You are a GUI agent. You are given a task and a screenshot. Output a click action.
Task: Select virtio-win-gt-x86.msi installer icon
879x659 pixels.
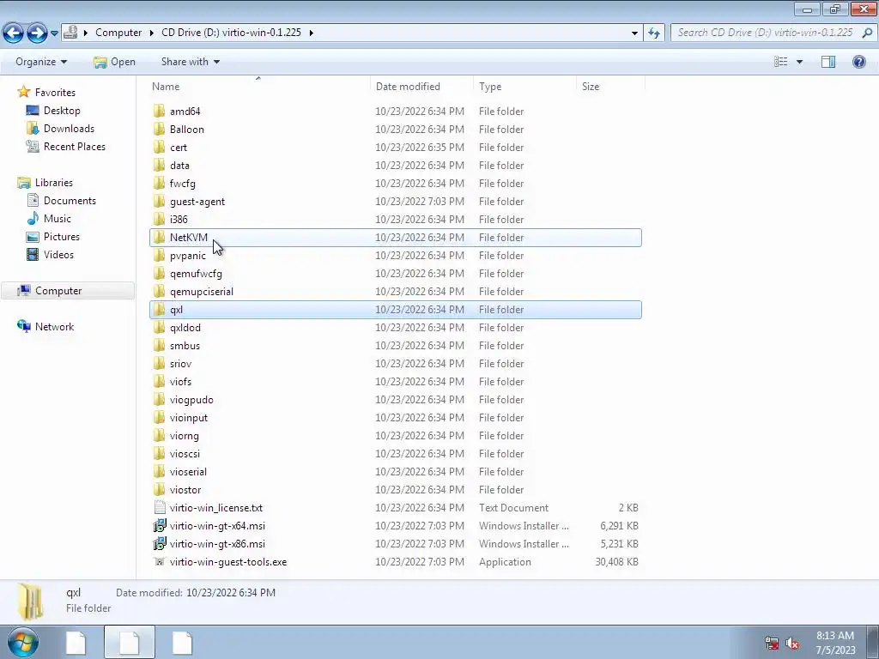pos(159,543)
